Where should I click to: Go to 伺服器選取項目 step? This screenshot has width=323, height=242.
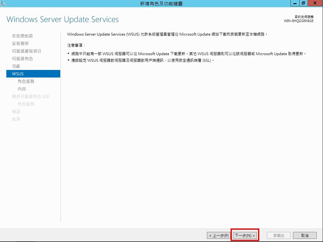click(x=26, y=51)
